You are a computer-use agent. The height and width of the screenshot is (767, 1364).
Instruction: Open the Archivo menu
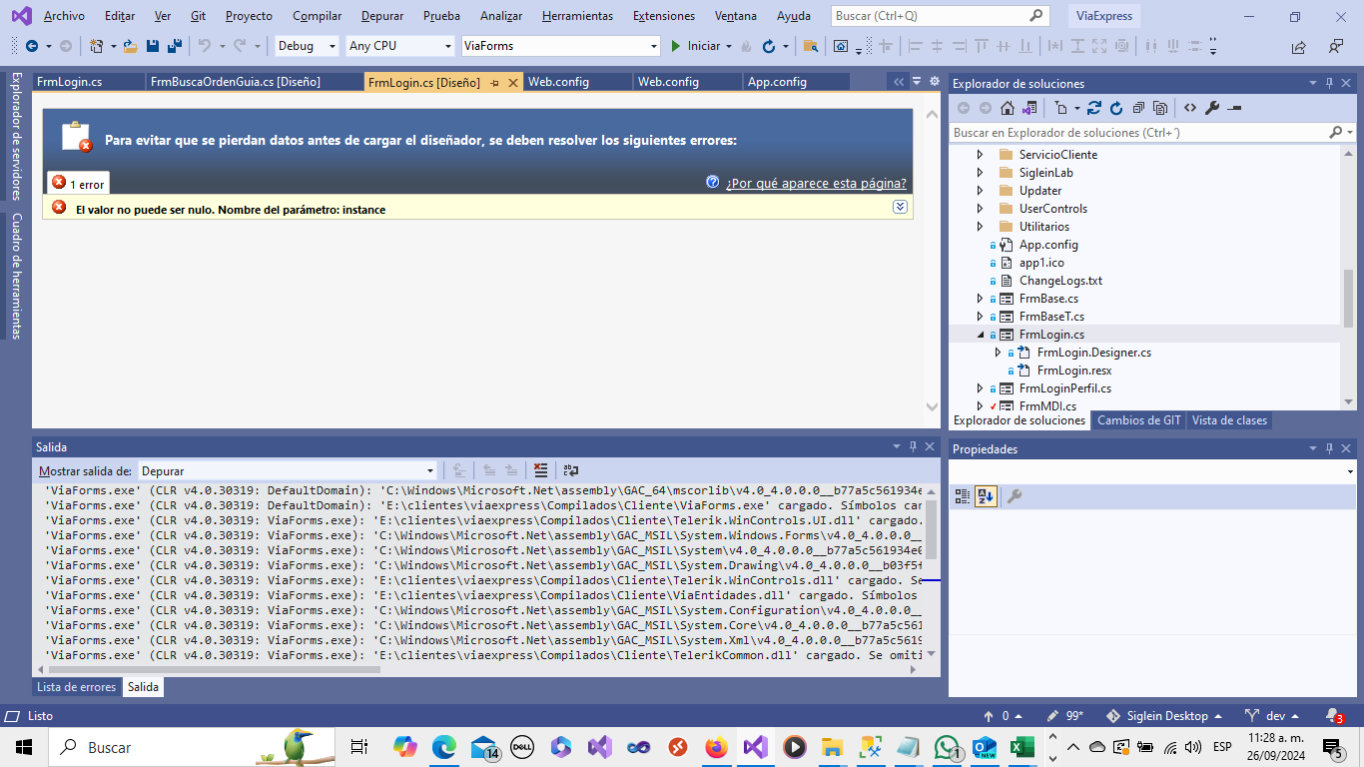click(x=64, y=16)
